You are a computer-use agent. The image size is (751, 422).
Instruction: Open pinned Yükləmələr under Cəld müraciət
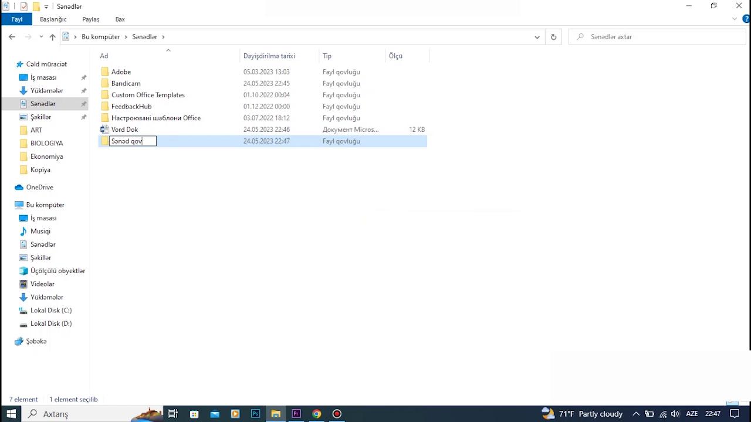tap(46, 90)
